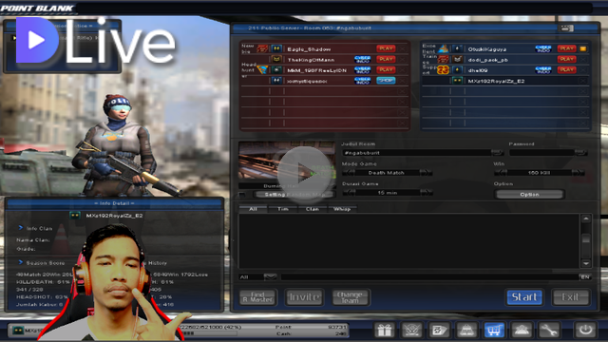Switch to the Clan chat tab
The image size is (608, 342).
pos(313,209)
